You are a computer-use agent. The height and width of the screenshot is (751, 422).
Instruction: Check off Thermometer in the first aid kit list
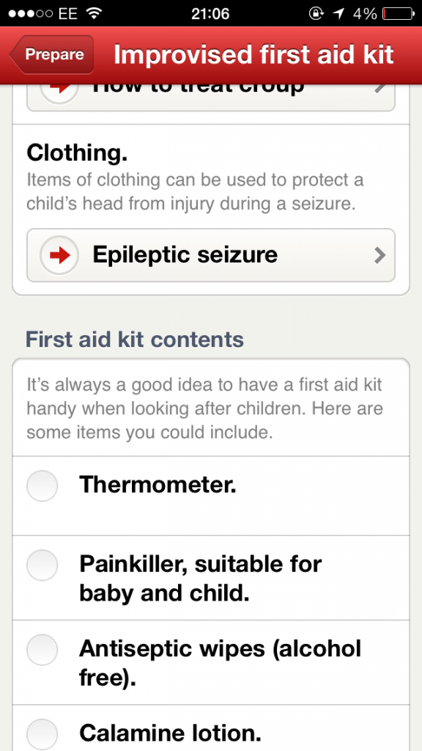pyautogui.click(x=42, y=486)
